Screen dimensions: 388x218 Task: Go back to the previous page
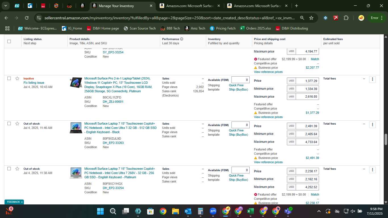coord(6,18)
